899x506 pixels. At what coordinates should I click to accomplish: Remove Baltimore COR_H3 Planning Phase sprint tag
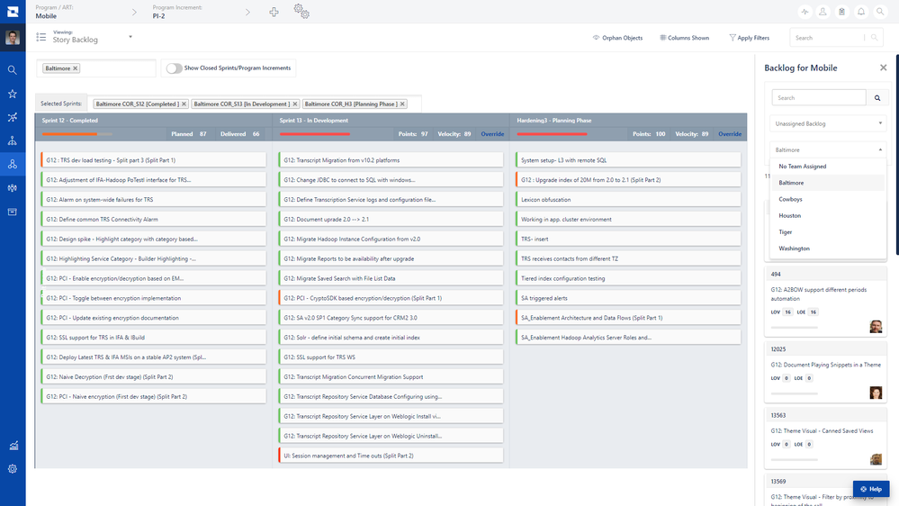pyautogui.click(x=402, y=104)
